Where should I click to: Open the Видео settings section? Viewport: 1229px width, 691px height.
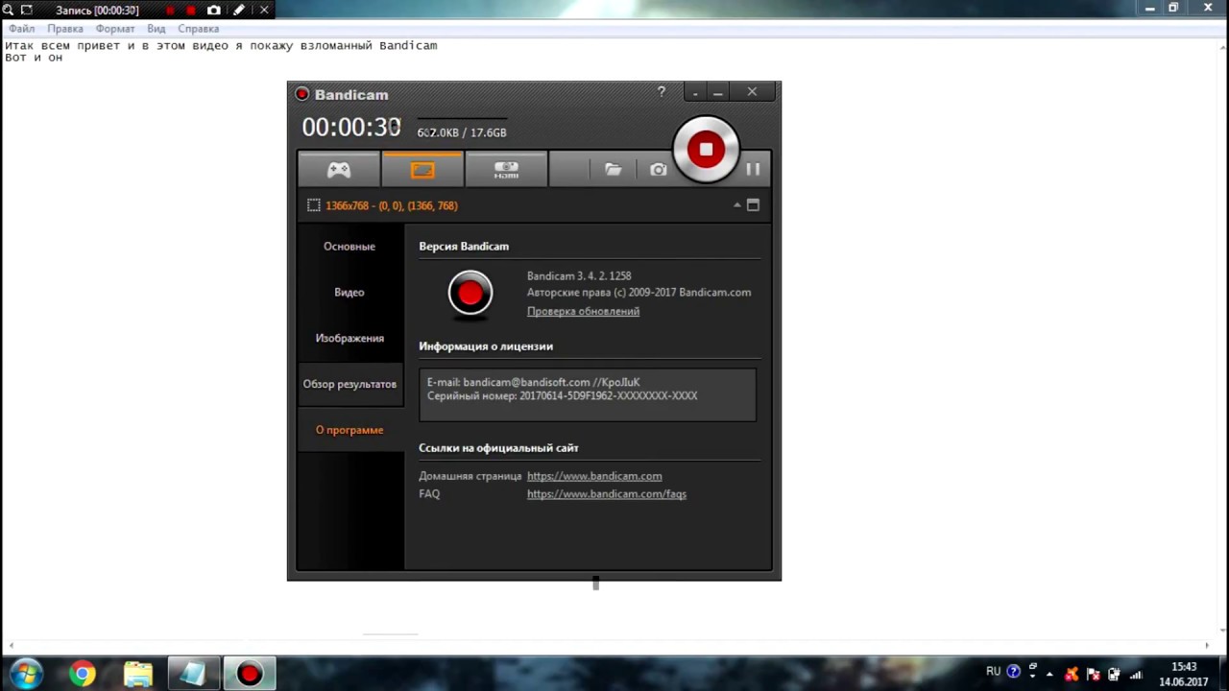(349, 293)
